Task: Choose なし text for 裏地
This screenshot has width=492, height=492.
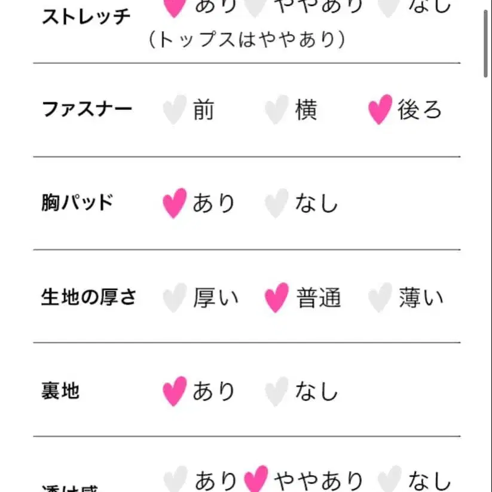Action: 317,392
